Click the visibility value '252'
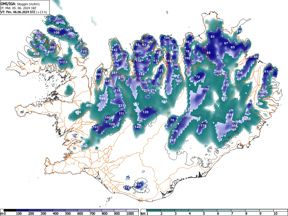The width and height of the screenshot is (288, 216). click(121, 77)
